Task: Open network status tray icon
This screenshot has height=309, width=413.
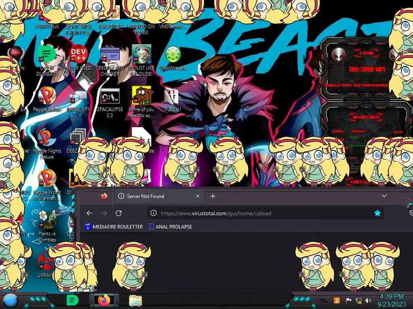Action: click(359, 300)
